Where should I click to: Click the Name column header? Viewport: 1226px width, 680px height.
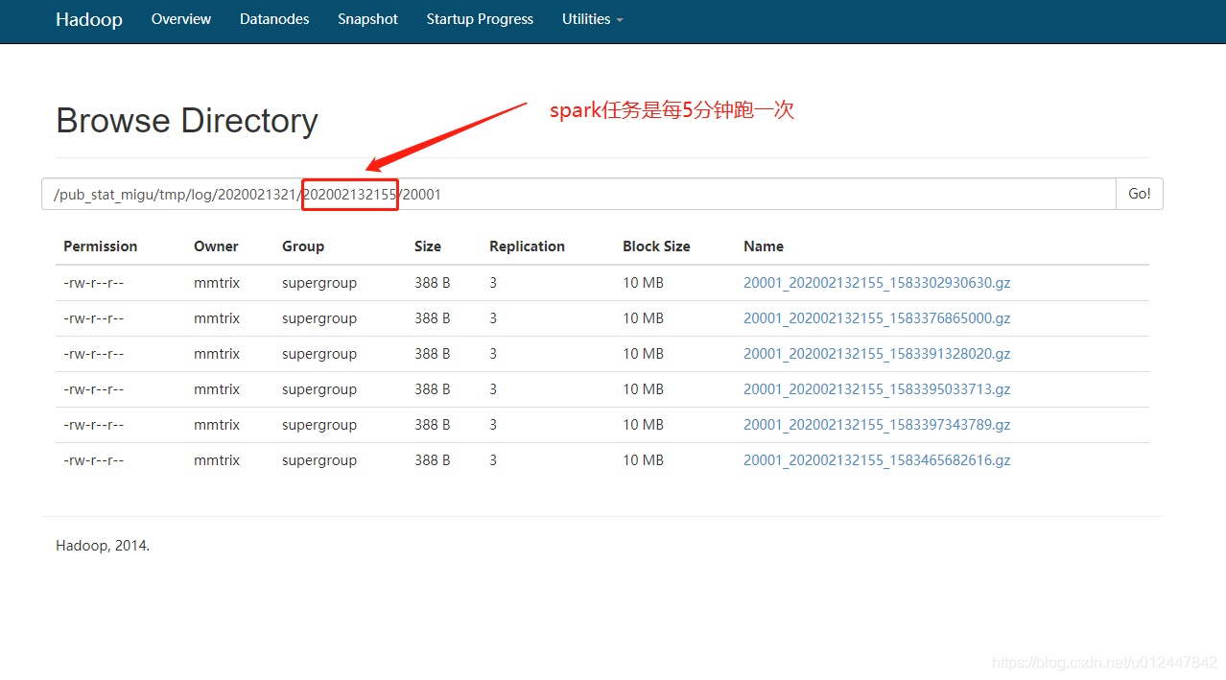click(x=764, y=246)
